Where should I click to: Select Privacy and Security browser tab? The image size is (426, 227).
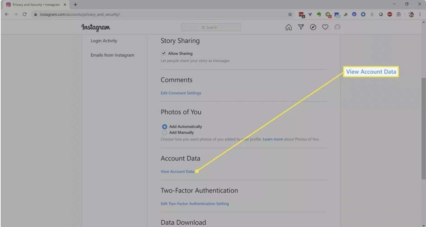tap(36, 5)
